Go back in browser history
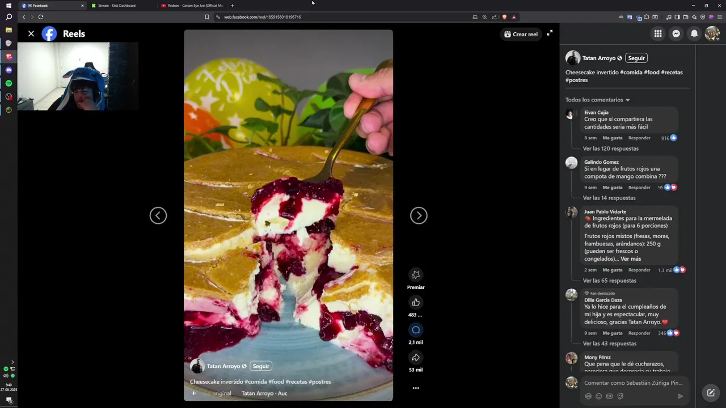The width and height of the screenshot is (726, 408). click(24, 17)
